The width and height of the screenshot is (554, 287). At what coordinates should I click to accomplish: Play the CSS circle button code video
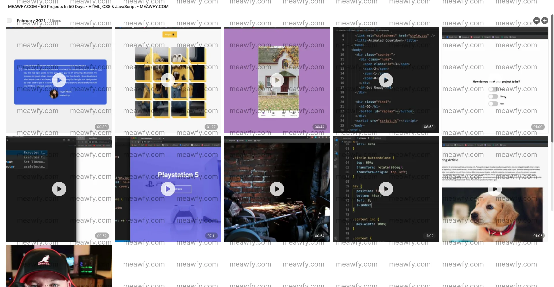tap(386, 189)
